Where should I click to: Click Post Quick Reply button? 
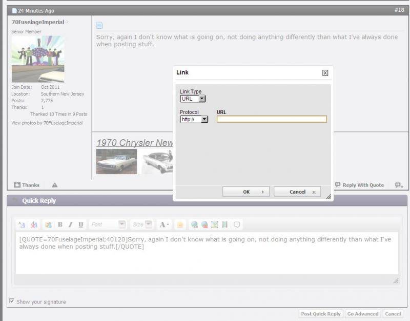tap(320, 314)
